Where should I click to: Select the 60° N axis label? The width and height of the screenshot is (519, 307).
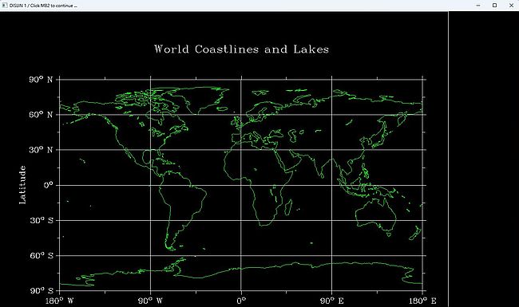click(x=41, y=115)
